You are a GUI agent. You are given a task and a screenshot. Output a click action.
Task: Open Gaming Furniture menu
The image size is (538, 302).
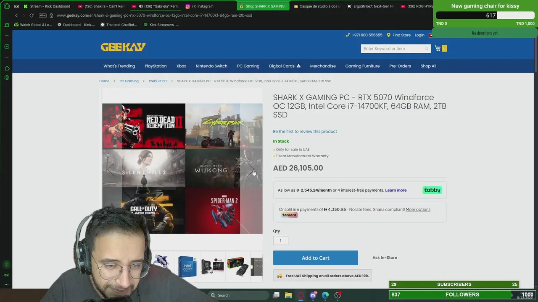point(362,66)
